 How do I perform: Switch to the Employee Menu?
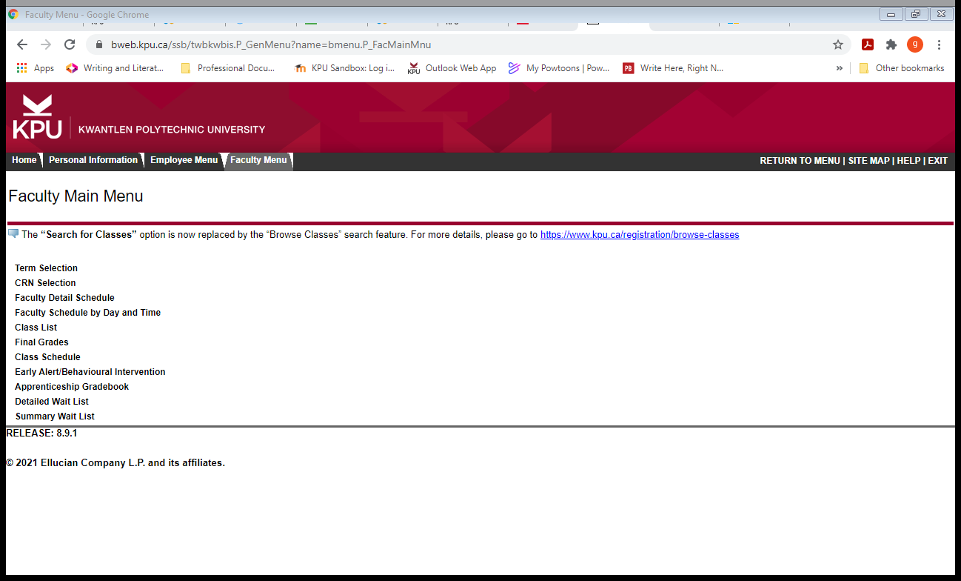pos(184,160)
